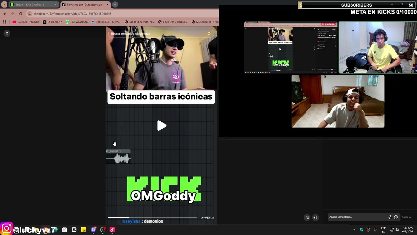The height and width of the screenshot is (235, 417).
Task: Open the emoji picker in comment box
Action: tap(396, 217)
